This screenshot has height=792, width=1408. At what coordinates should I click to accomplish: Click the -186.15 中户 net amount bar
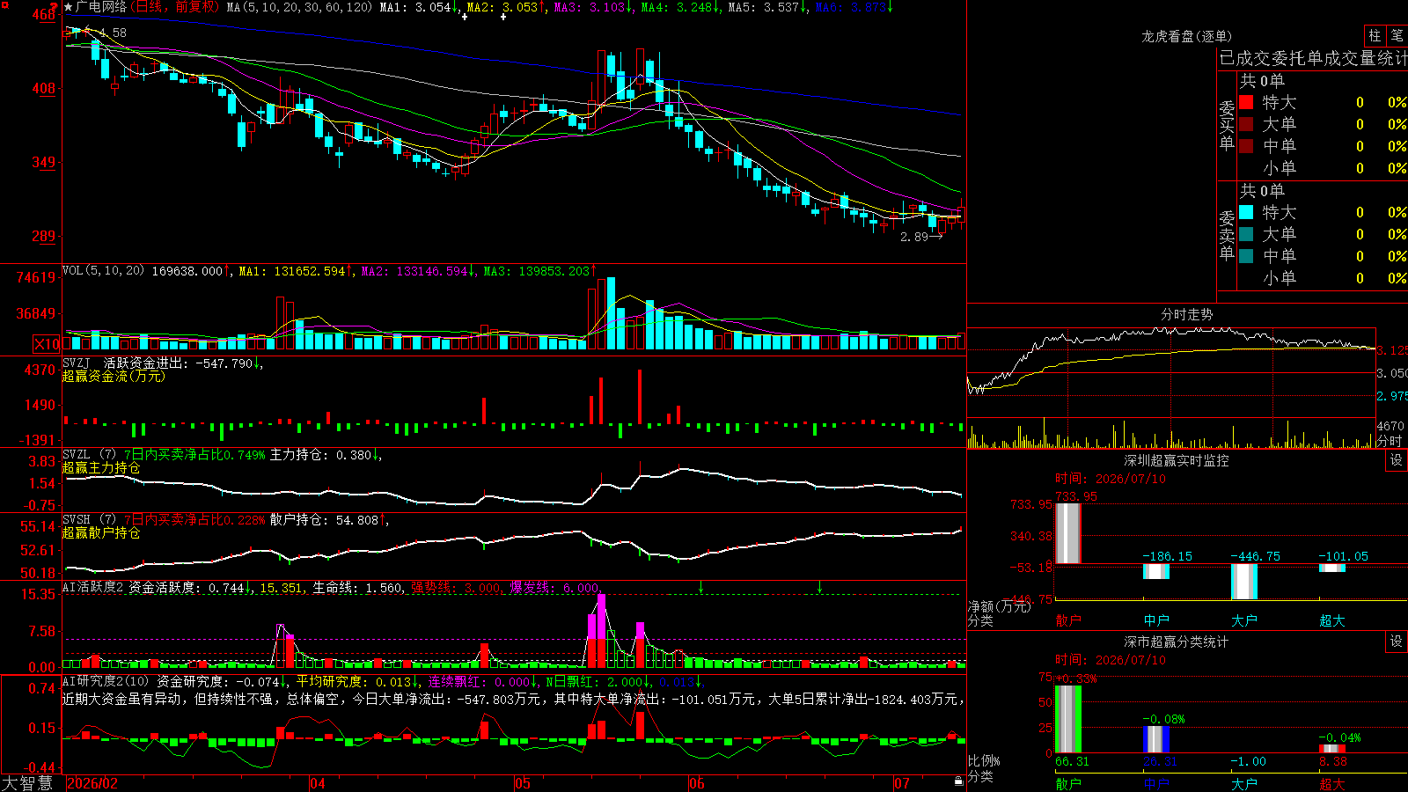tap(1156, 571)
